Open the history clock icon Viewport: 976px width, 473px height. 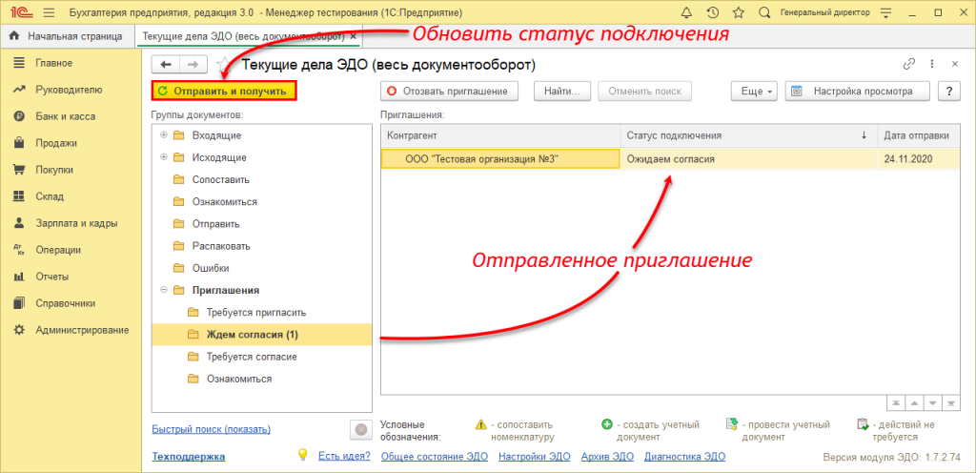(x=713, y=12)
